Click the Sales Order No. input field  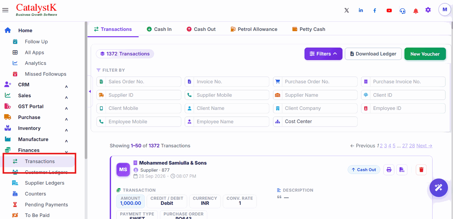click(x=139, y=82)
